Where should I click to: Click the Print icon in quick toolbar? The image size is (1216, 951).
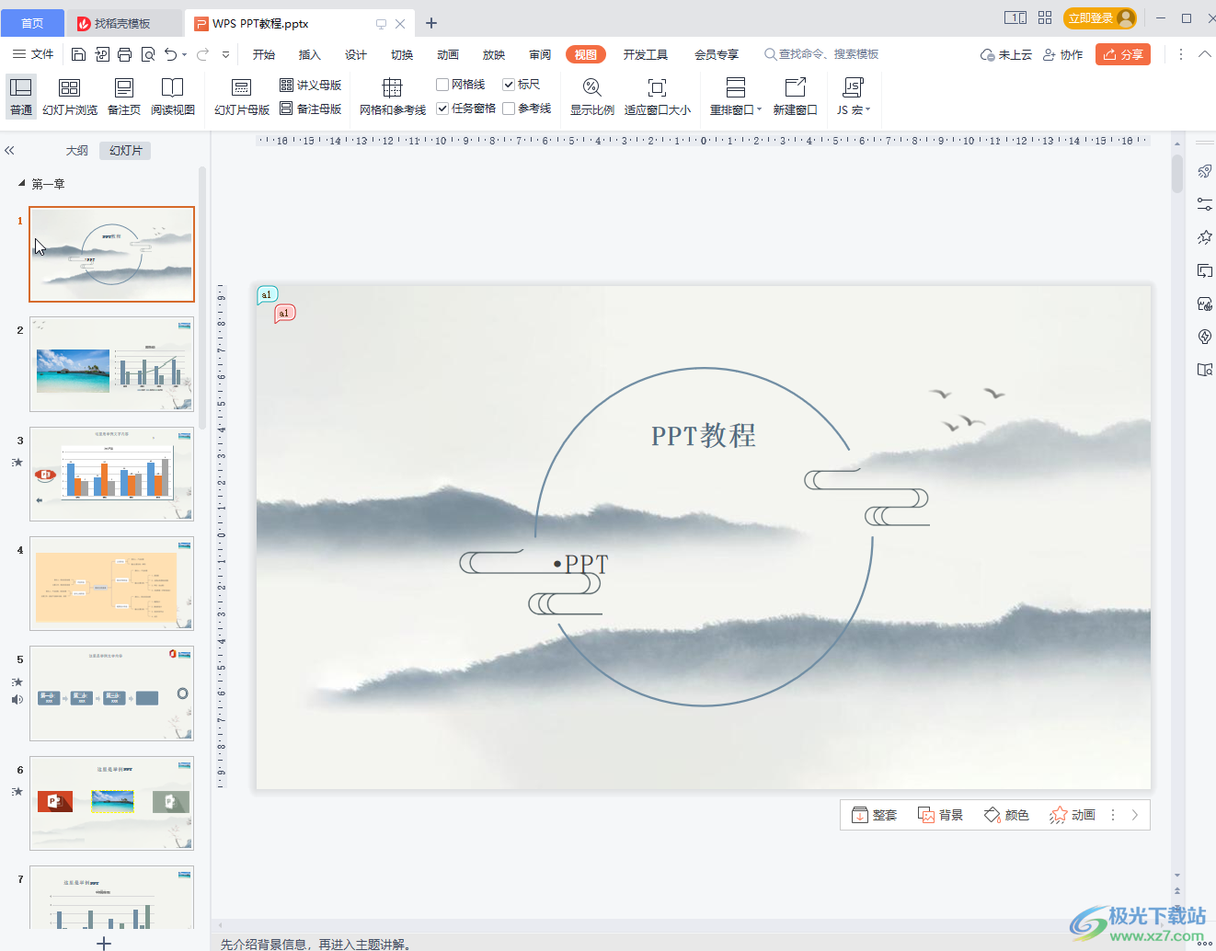coord(125,54)
